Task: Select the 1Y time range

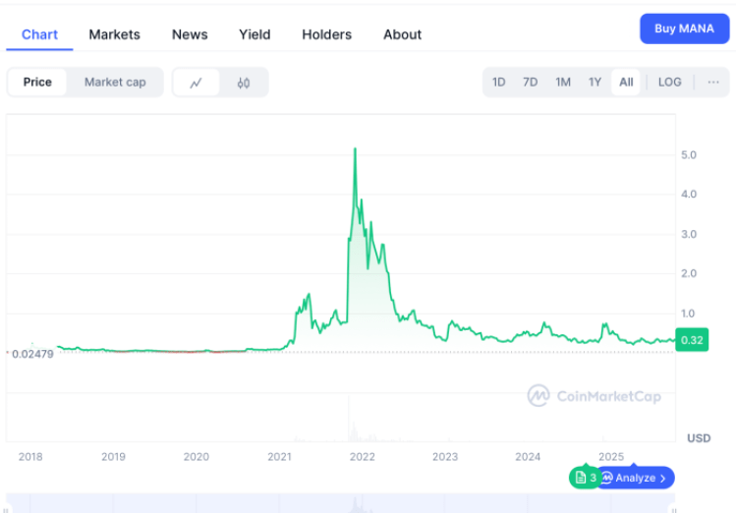Action: [594, 82]
